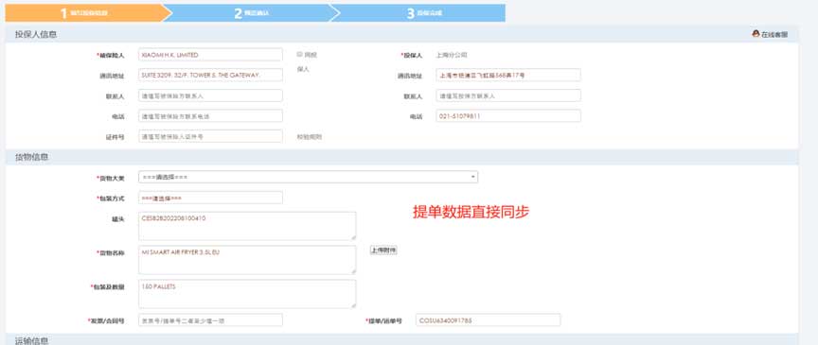Click the 上传附件 upload attachment button
818x345 pixels.
tap(383, 250)
